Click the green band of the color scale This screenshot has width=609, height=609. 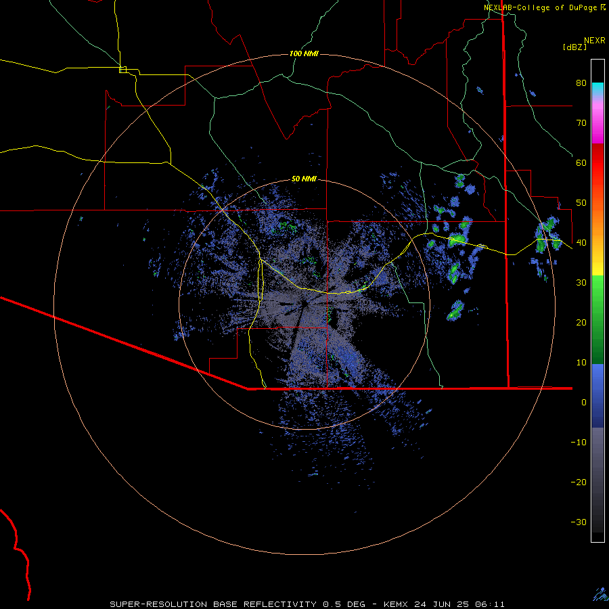[597, 319]
